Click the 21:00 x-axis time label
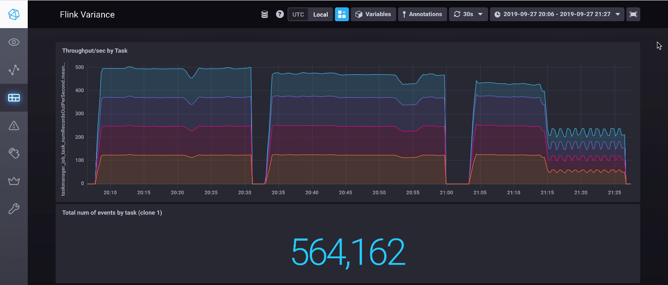The height and width of the screenshot is (285, 668). point(446,192)
